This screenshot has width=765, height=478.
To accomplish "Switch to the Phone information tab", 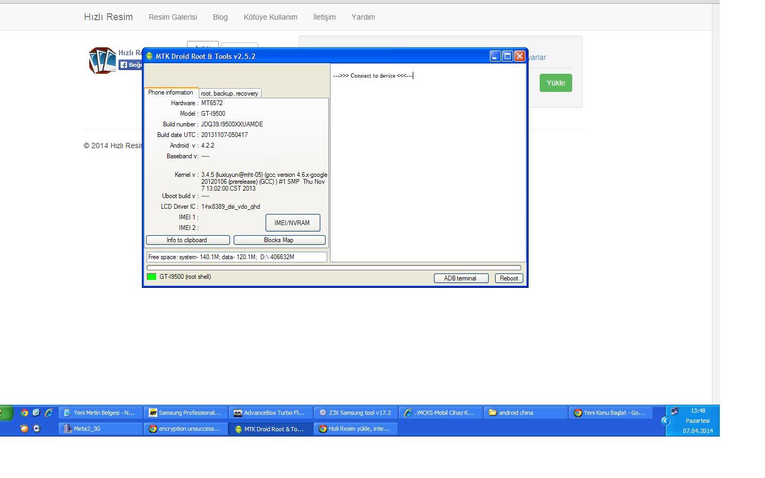I will 171,92.
